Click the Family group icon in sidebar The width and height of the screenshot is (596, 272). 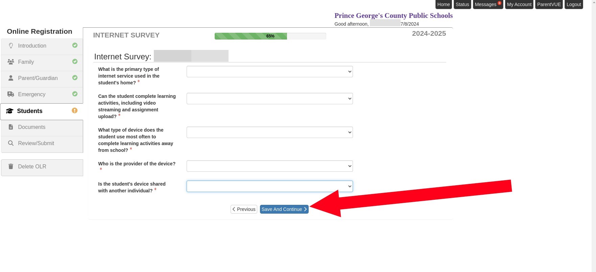[11, 62]
